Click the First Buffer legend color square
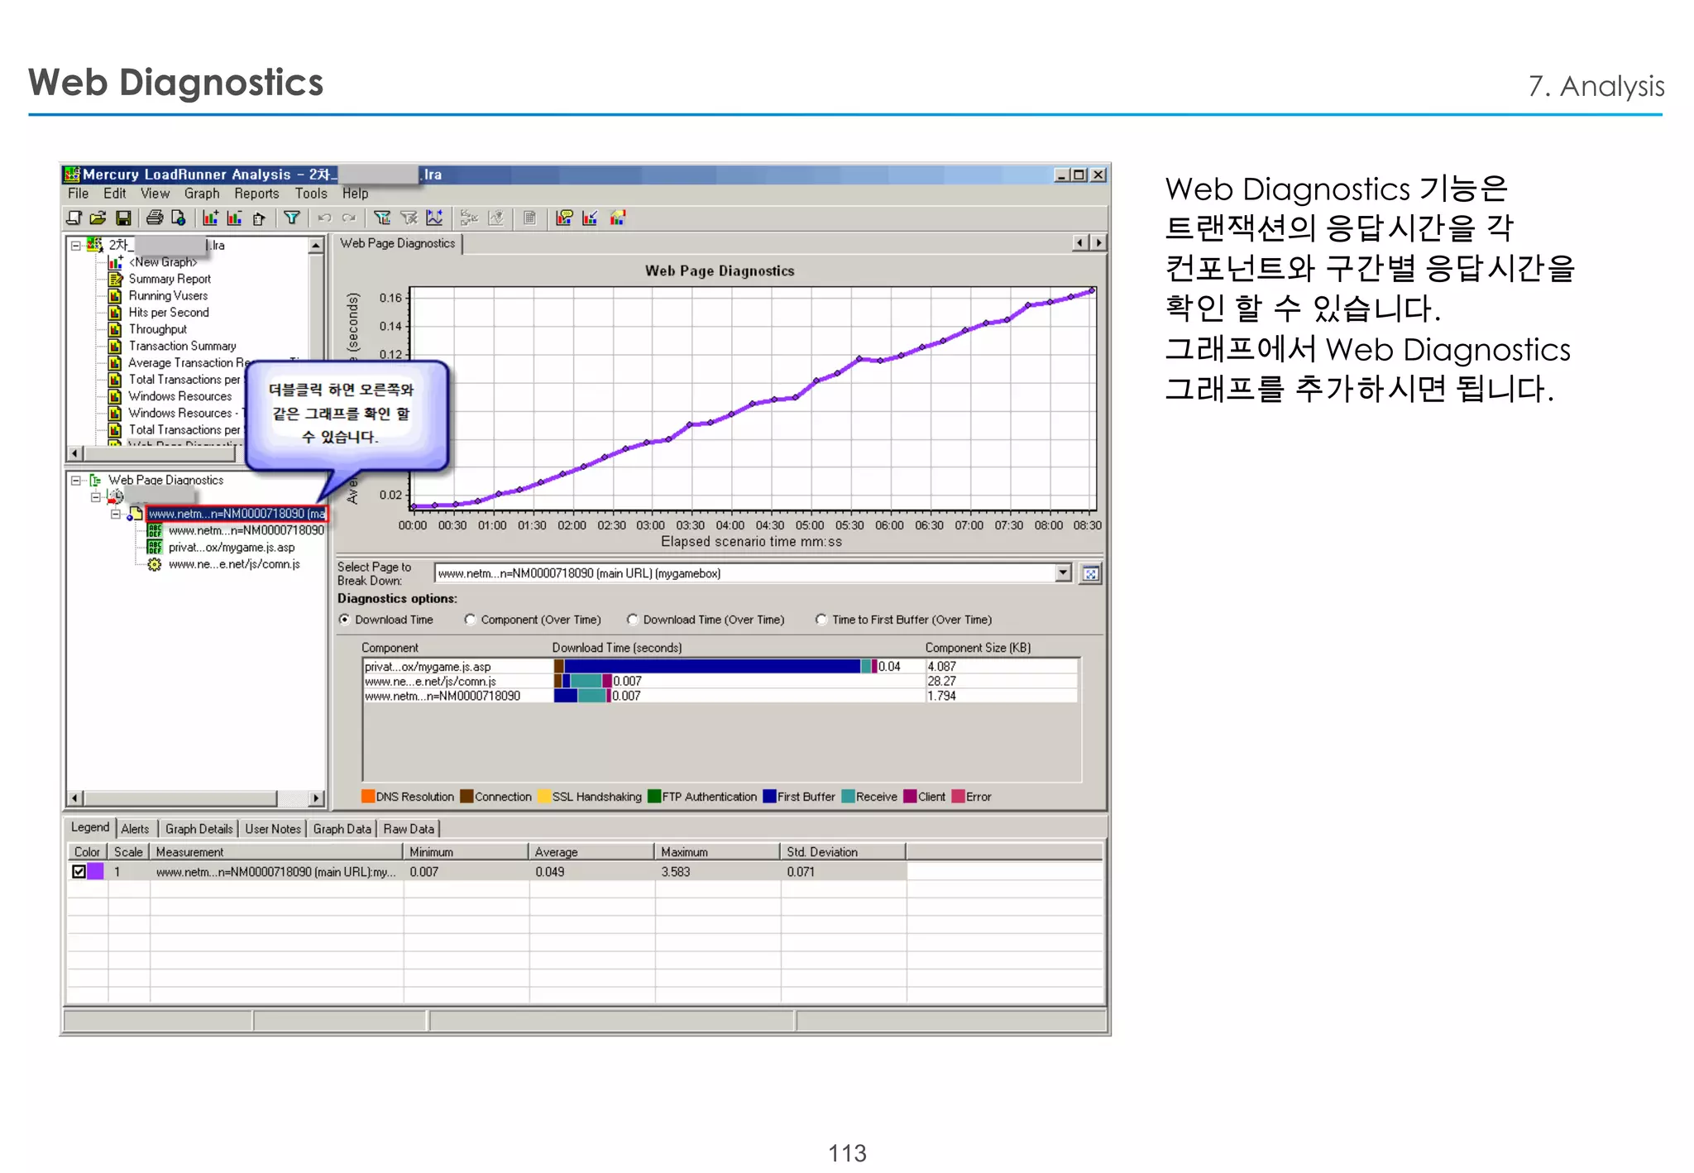Screen dimensions: 1694x1173 (770, 797)
